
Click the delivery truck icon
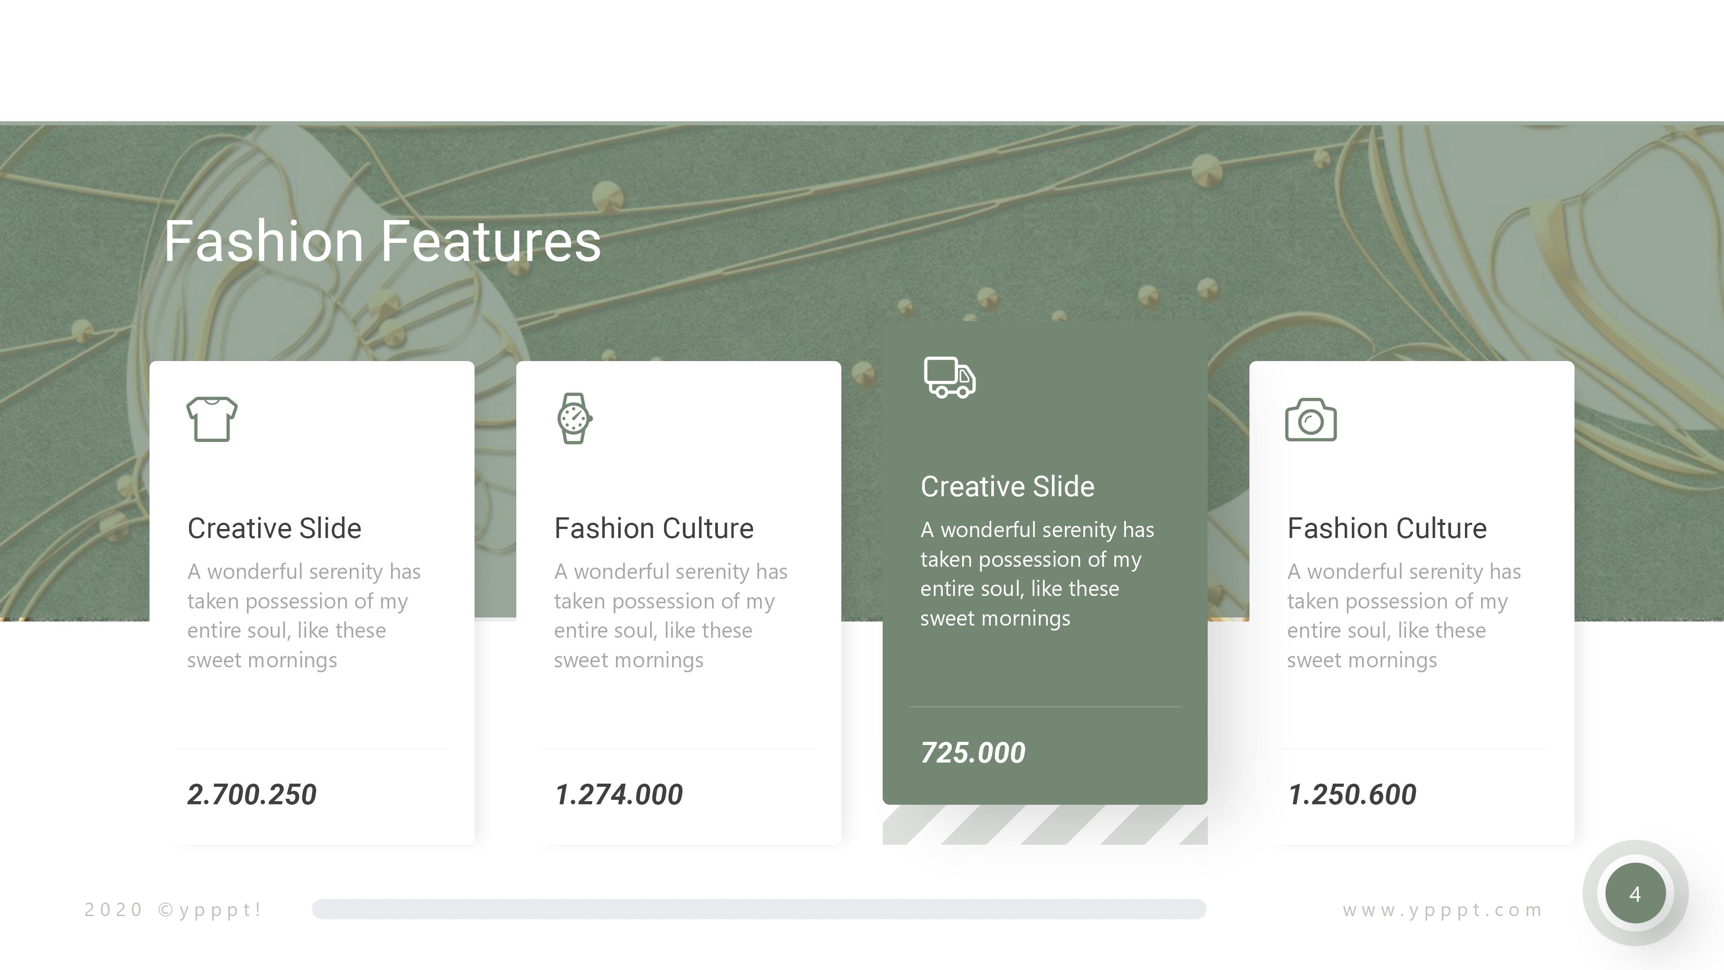click(949, 378)
